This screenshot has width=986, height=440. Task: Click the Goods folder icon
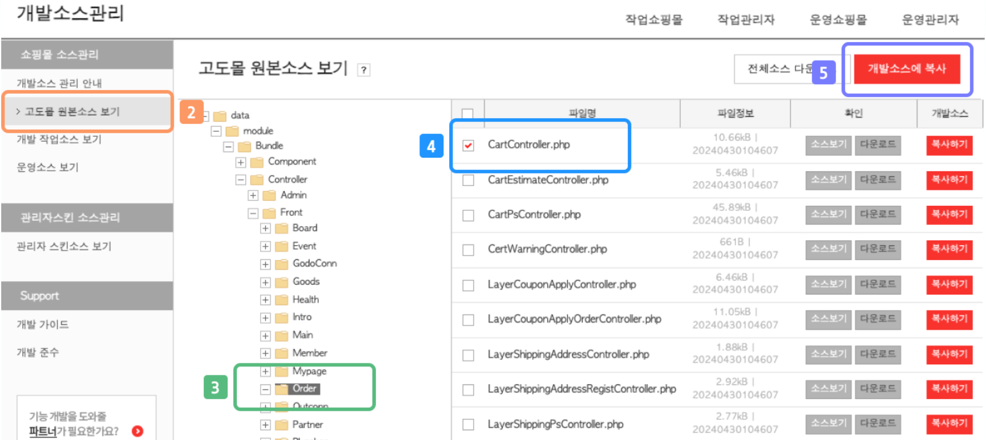(x=281, y=282)
